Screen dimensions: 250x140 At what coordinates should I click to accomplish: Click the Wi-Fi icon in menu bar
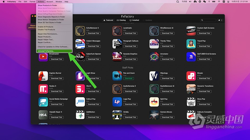click(x=219, y=2)
